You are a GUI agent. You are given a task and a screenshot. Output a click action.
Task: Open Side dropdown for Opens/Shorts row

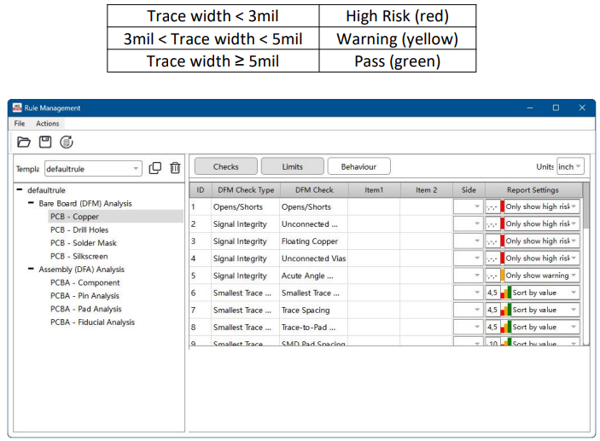(468, 206)
